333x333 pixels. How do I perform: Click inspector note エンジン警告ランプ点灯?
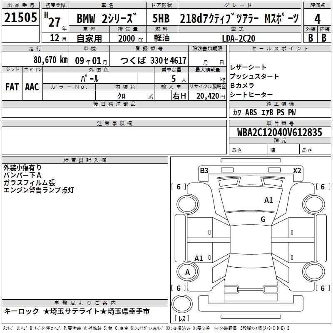pyautogui.click(x=39, y=190)
